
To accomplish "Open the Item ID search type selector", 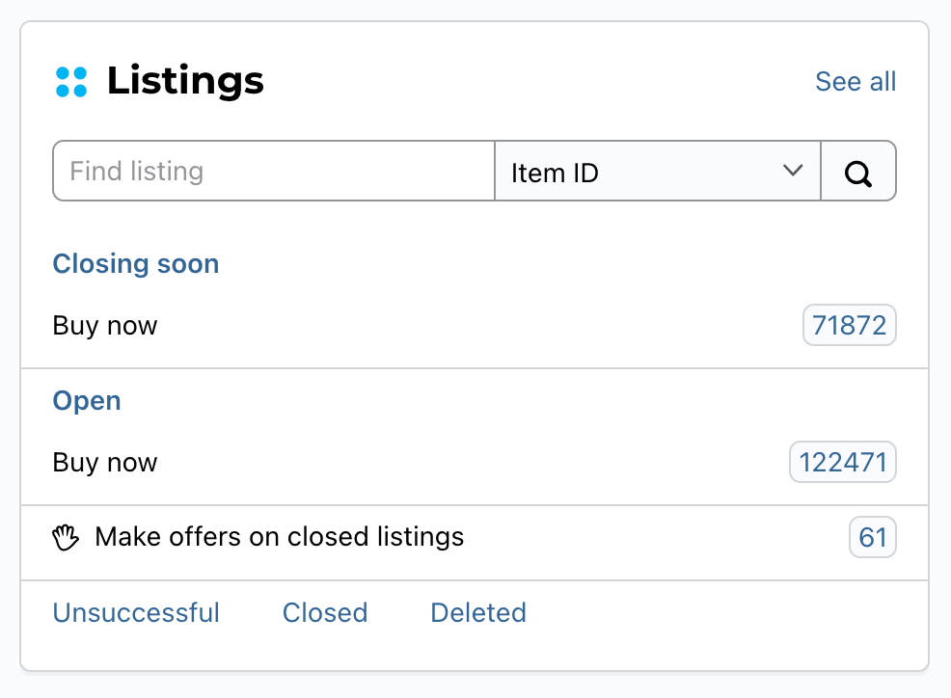I will pos(658,171).
